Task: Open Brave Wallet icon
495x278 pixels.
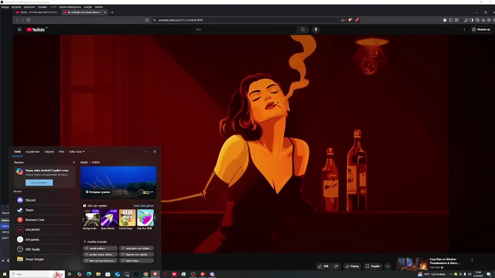Action: point(477,20)
